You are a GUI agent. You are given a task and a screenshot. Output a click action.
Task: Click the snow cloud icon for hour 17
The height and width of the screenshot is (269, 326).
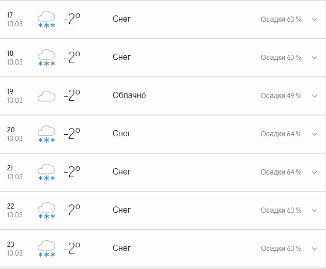(x=46, y=20)
